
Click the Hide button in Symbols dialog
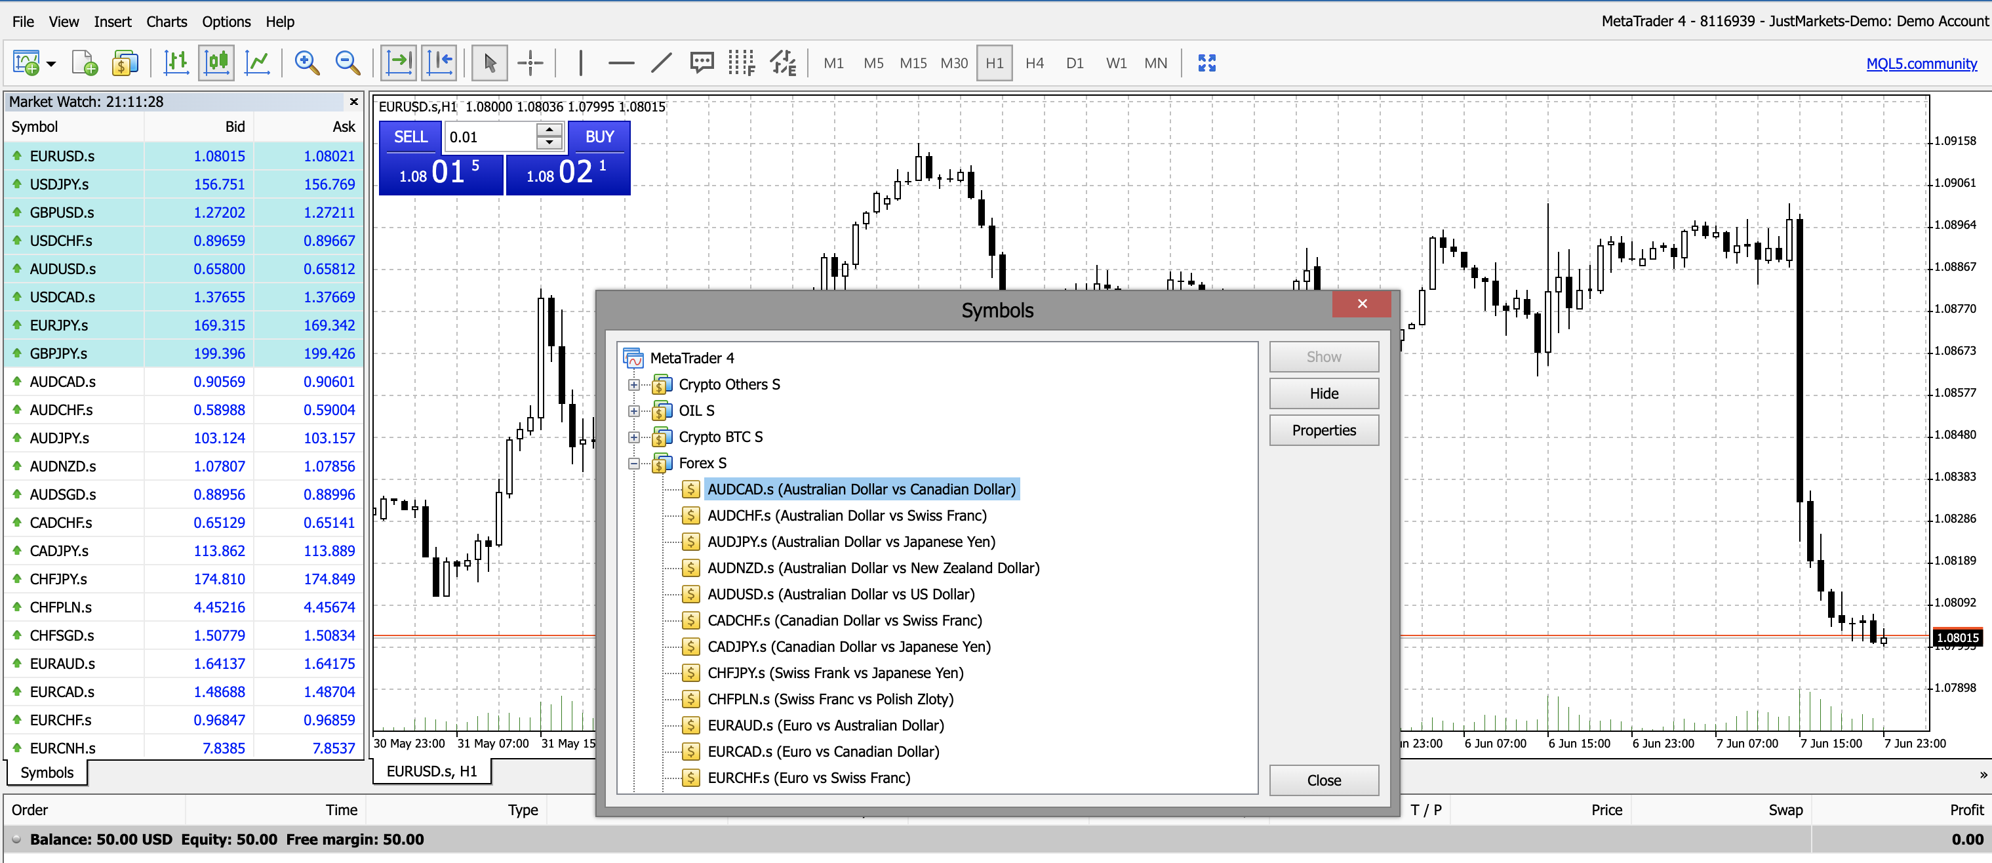(x=1324, y=393)
